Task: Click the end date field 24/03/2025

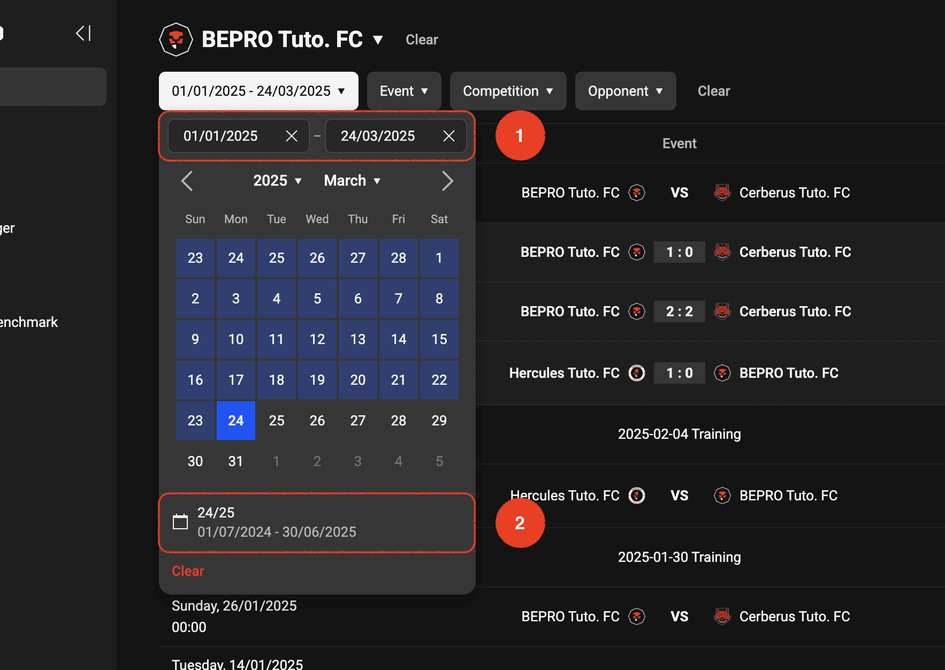Action: 396,136
